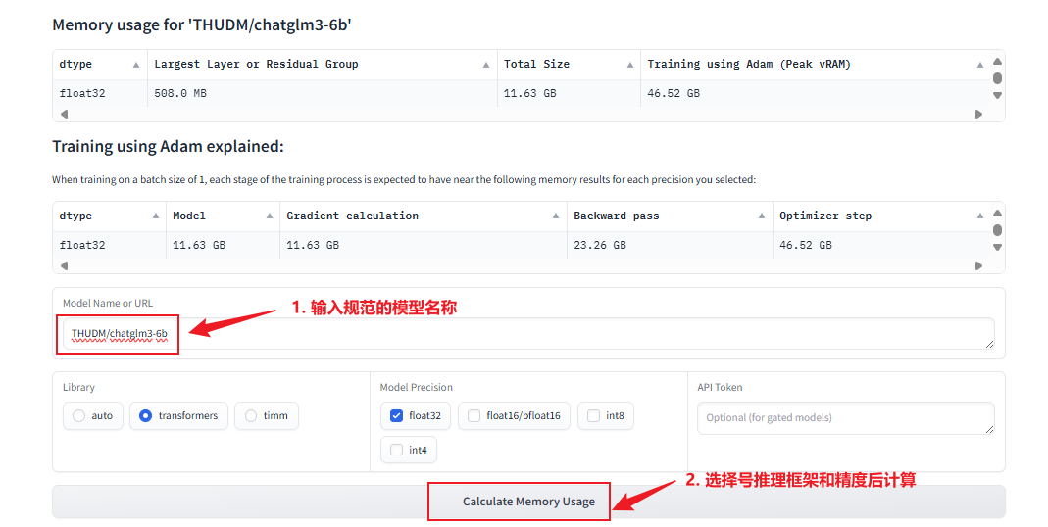
Task: Sort by Backward pass column
Action: tap(762, 216)
